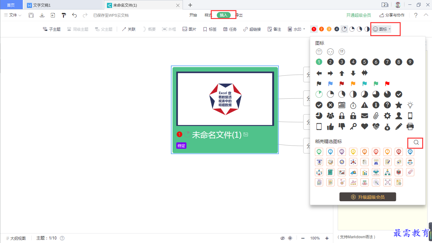This screenshot has width=432, height=243.
Task: Click orange priority 2 in toolbar
Action: [x=322, y=29]
